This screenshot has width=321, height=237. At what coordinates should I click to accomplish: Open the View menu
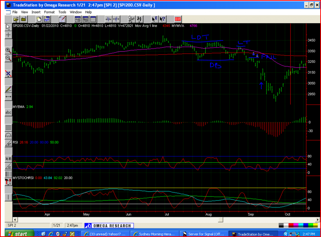pyautogui.click(x=24, y=12)
